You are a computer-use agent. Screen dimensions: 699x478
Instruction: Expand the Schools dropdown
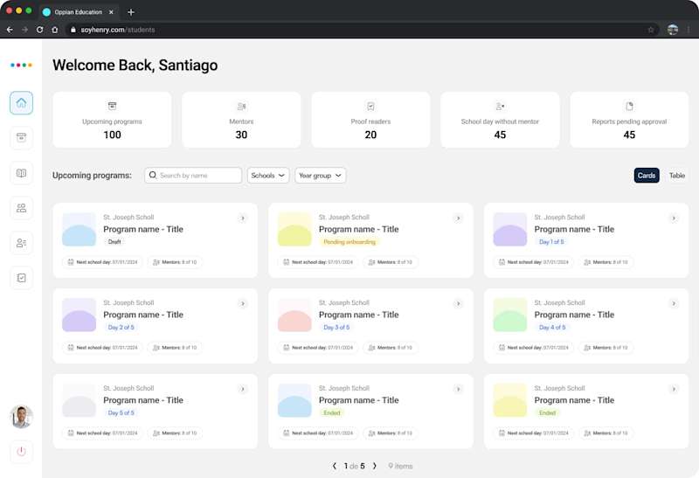pyautogui.click(x=268, y=176)
